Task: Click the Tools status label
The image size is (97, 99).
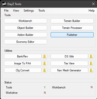Action: (9, 87)
